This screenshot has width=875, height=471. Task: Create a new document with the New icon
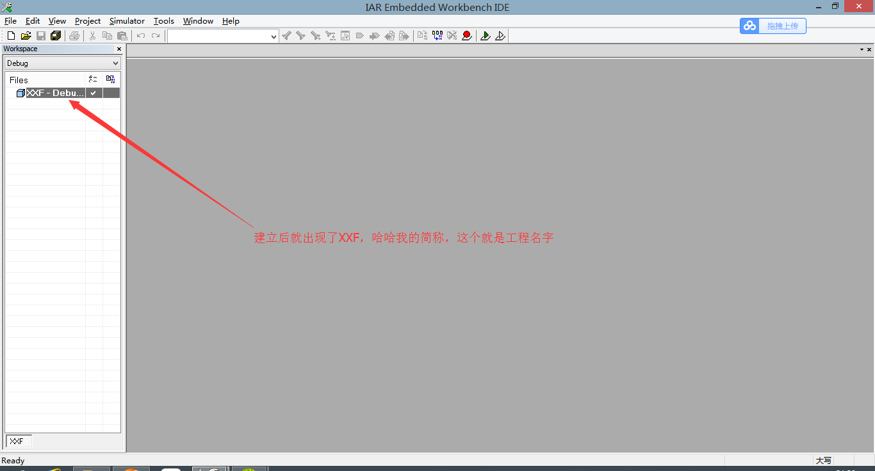(11, 36)
